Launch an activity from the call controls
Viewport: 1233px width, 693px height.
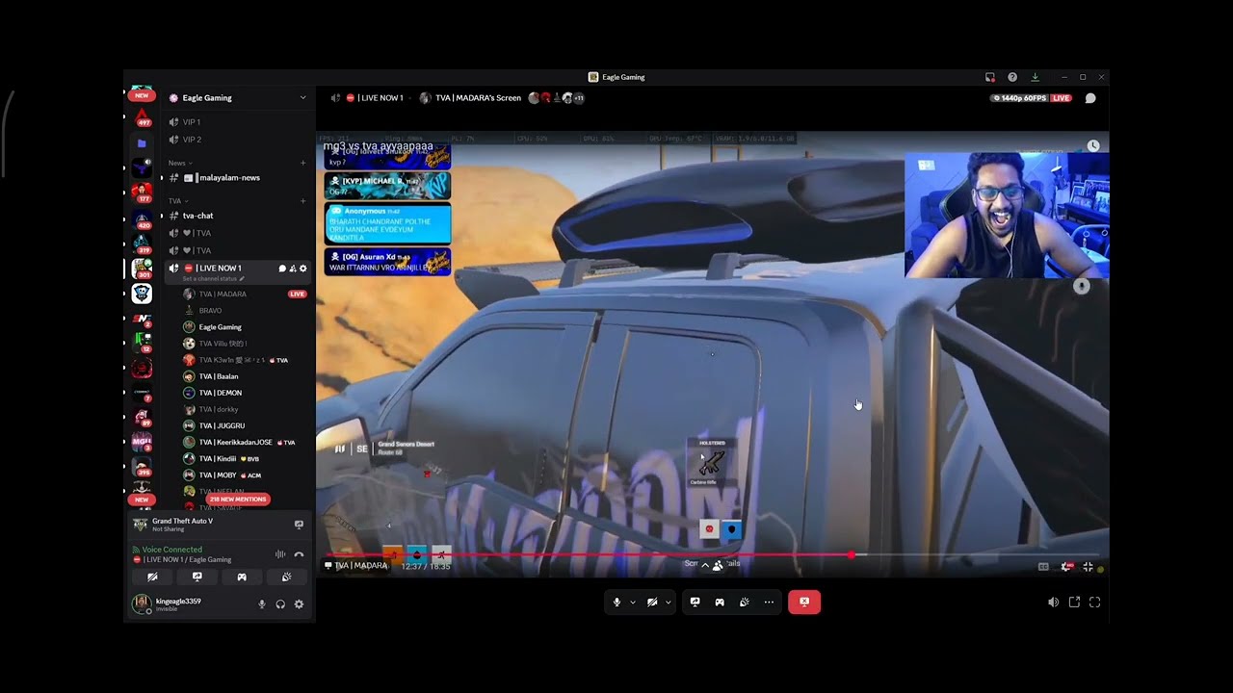[x=720, y=603]
